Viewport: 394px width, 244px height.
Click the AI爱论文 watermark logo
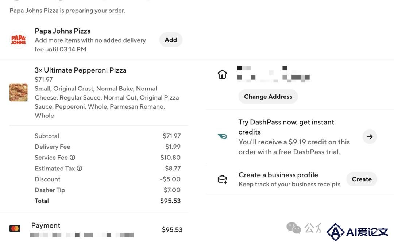(358, 232)
